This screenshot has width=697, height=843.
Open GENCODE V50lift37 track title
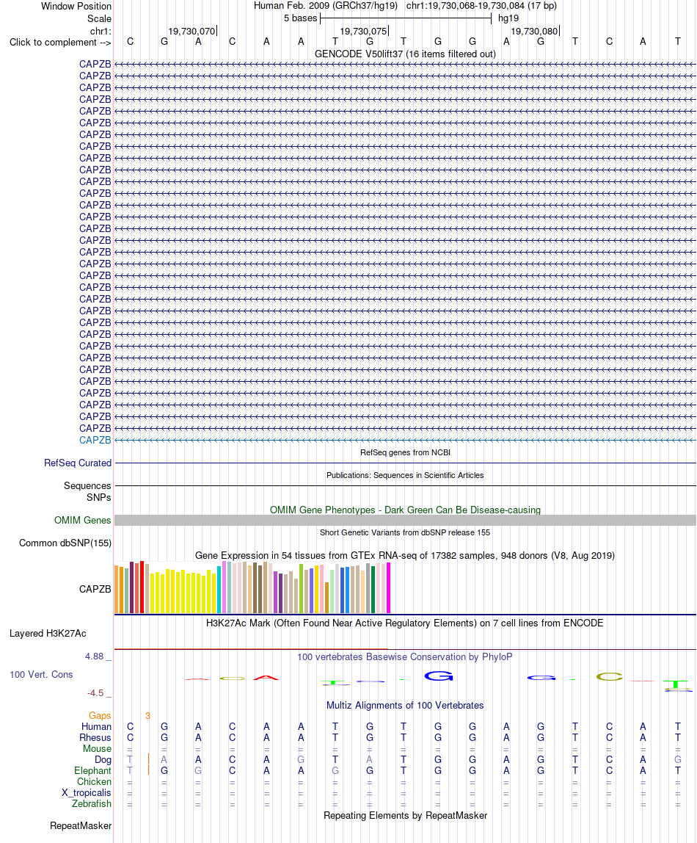(405, 54)
